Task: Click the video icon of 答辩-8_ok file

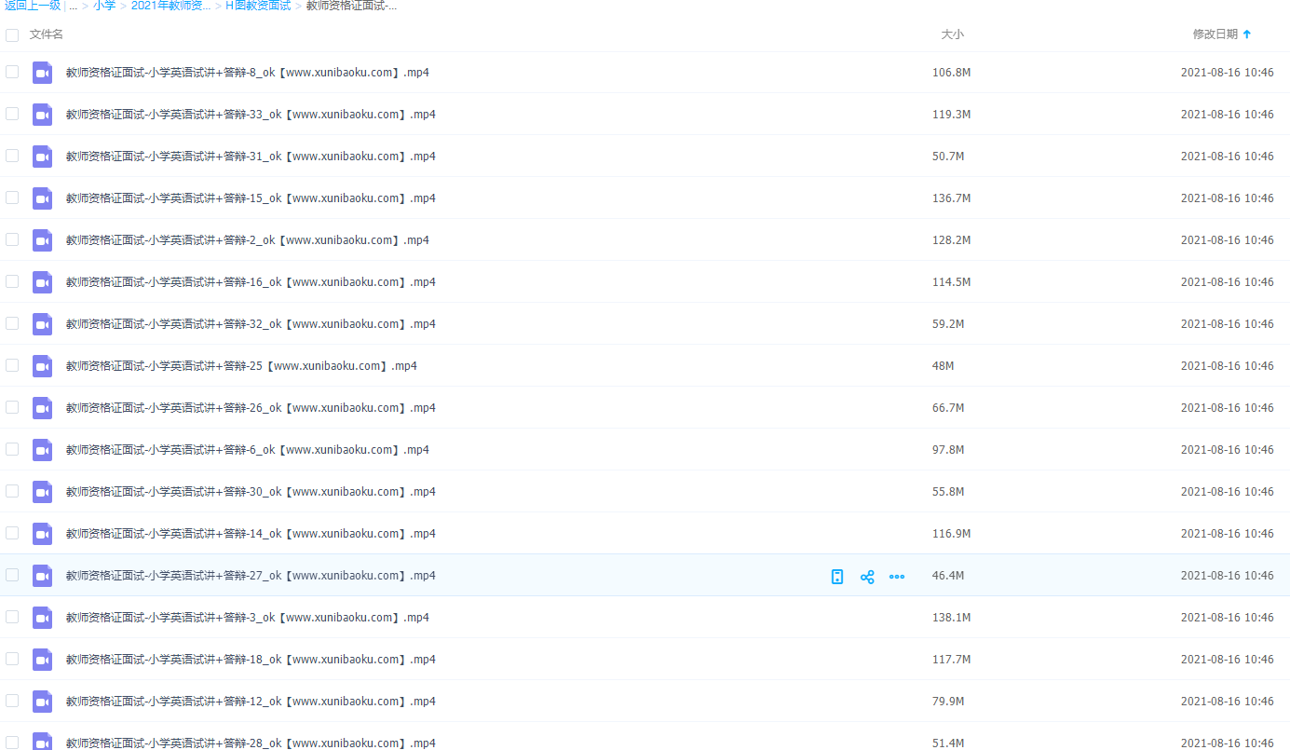Action: 43,73
